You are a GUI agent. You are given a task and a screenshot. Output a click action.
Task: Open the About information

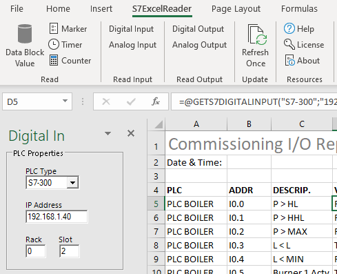click(302, 61)
